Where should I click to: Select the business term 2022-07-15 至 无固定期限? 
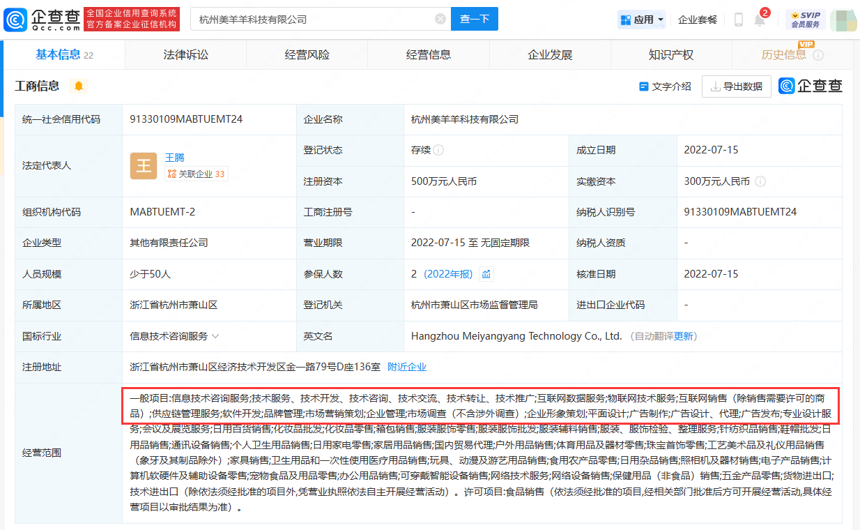(470, 243)
